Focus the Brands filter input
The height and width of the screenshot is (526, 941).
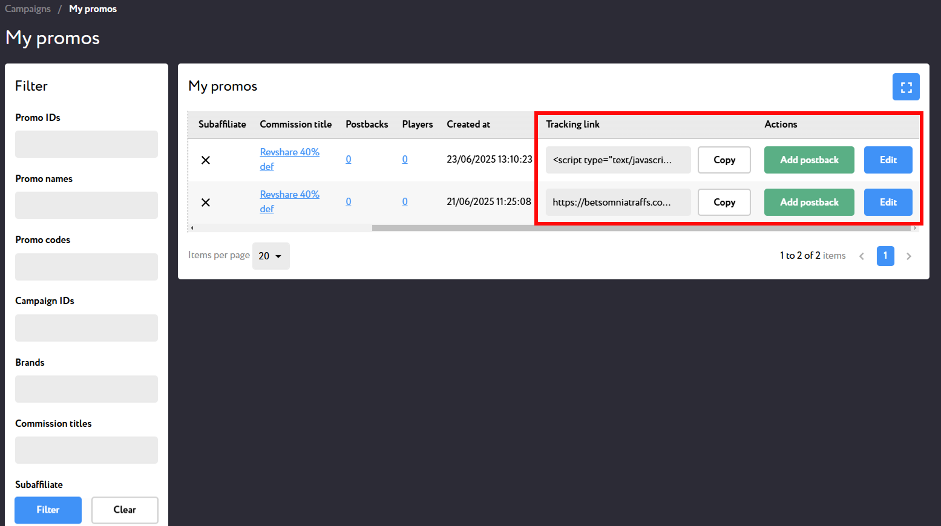87,389
